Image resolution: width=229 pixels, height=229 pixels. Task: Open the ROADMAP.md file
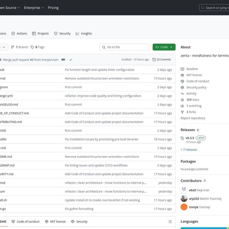coord(7,165)
